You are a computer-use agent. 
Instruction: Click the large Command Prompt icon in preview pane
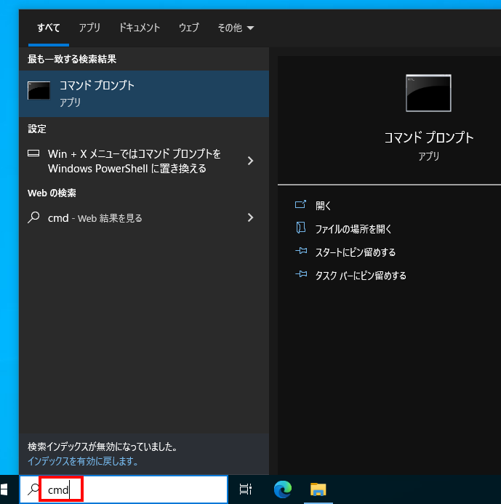(428, 93)
